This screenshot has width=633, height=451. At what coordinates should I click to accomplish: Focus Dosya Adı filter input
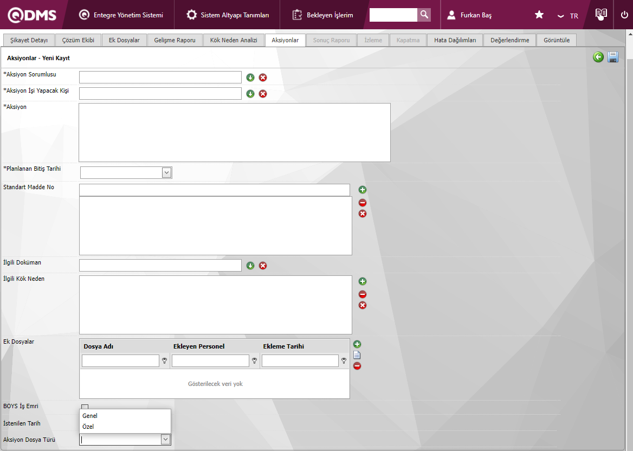120,360
